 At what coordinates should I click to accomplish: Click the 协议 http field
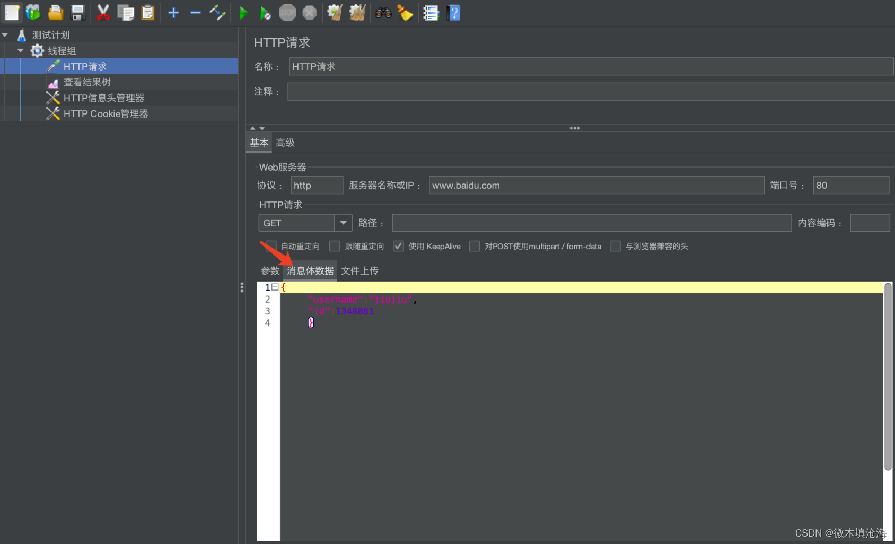pyautogui.click(x=317, y=185)
